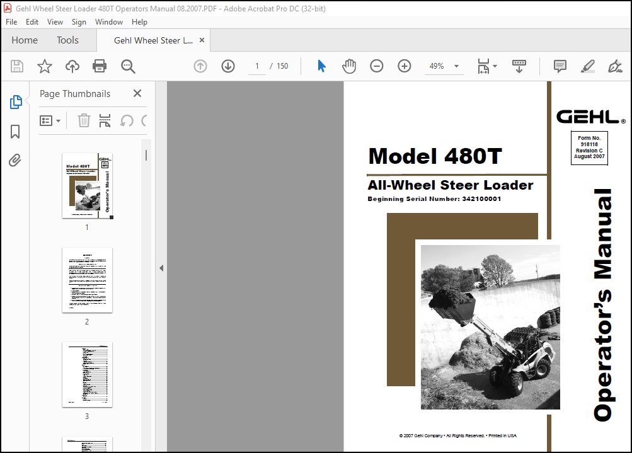Viewport: 632px width, 453px height.
Task: Click the read mode download-arrow icon
Action: click(x=519, y=66)
